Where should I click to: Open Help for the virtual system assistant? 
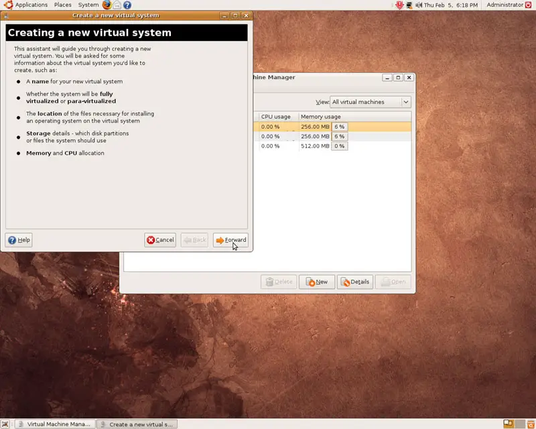(x=19, y=240)
